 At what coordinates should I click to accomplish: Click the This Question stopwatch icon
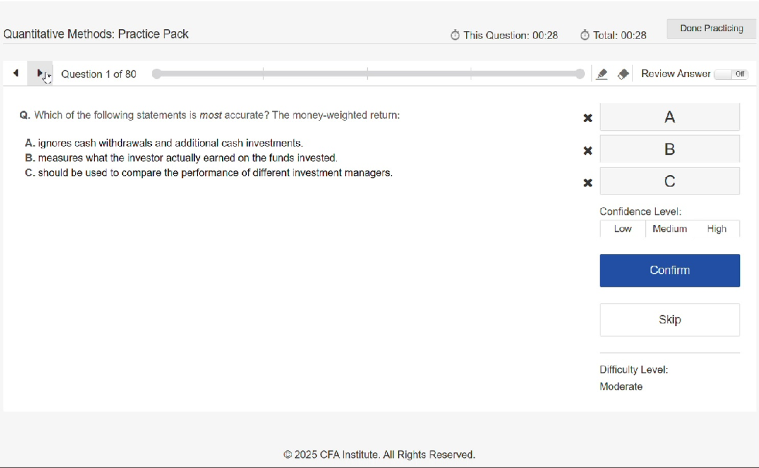pos(455,35)
